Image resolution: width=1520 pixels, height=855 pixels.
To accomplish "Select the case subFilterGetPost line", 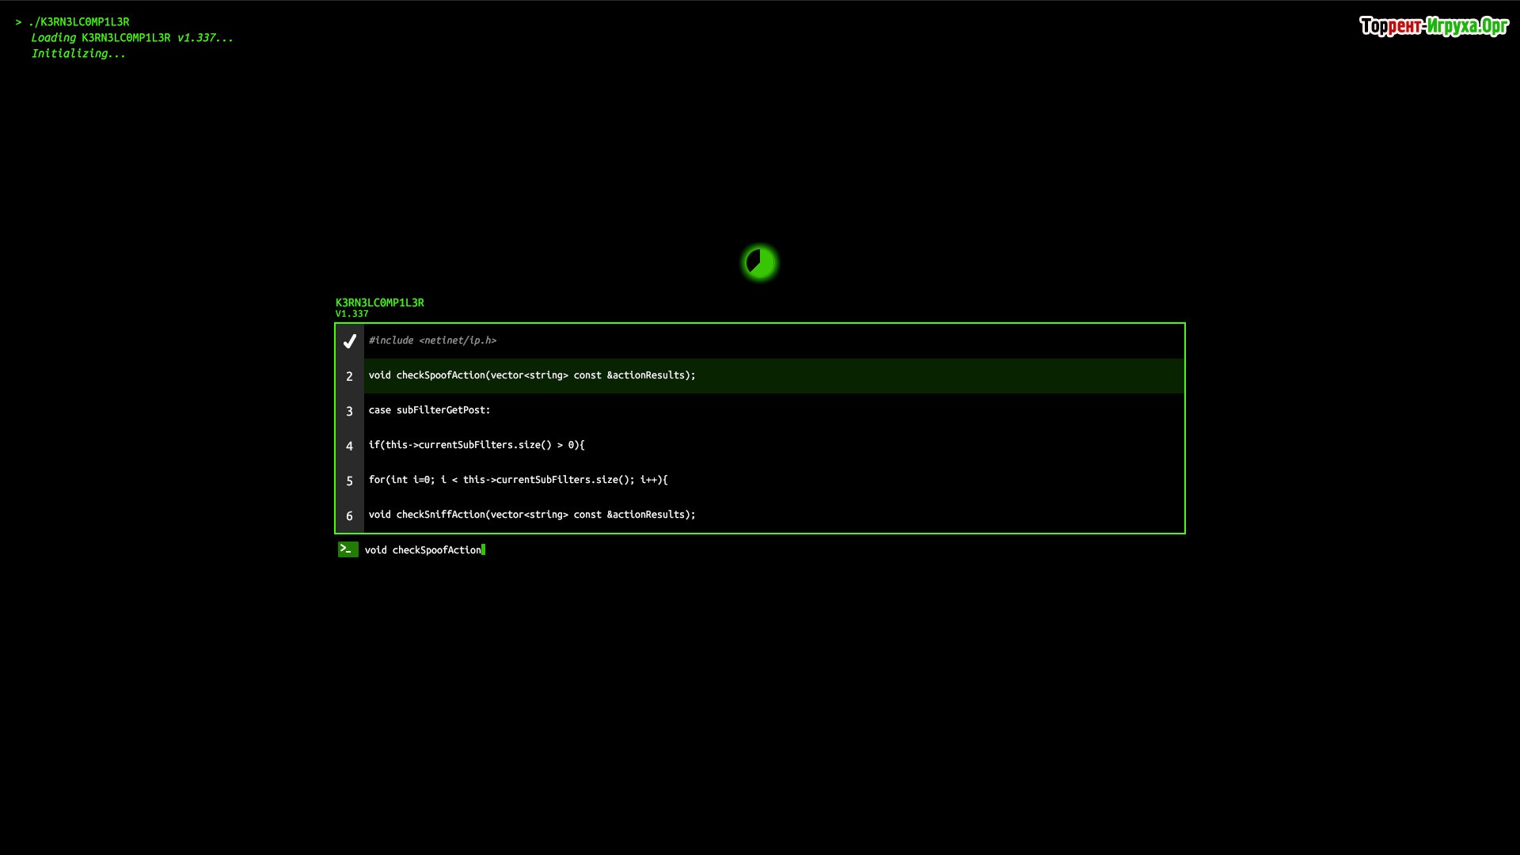I will click(429, 410).
